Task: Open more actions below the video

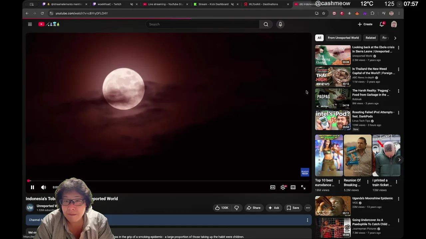Action: point(308,208)
